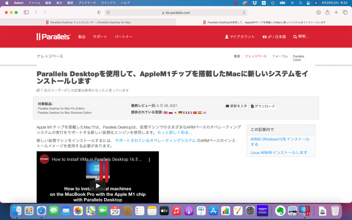This screenshot has width=352, height=220.
Task: Show Safari downloads
Action: (x=319, y=12)
